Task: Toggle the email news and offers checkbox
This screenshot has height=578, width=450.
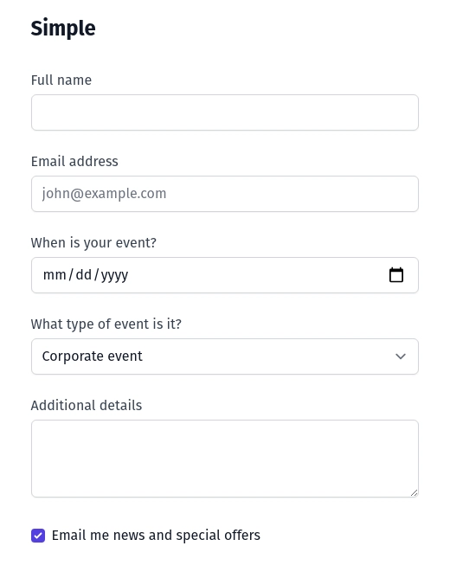Action: (38, 536)
